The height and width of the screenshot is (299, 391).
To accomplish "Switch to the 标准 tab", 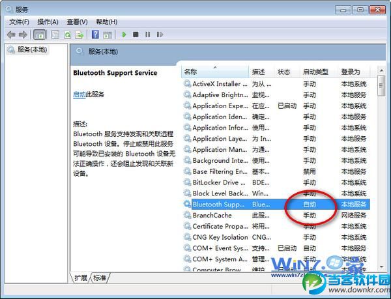I will (x=100, y=278).
